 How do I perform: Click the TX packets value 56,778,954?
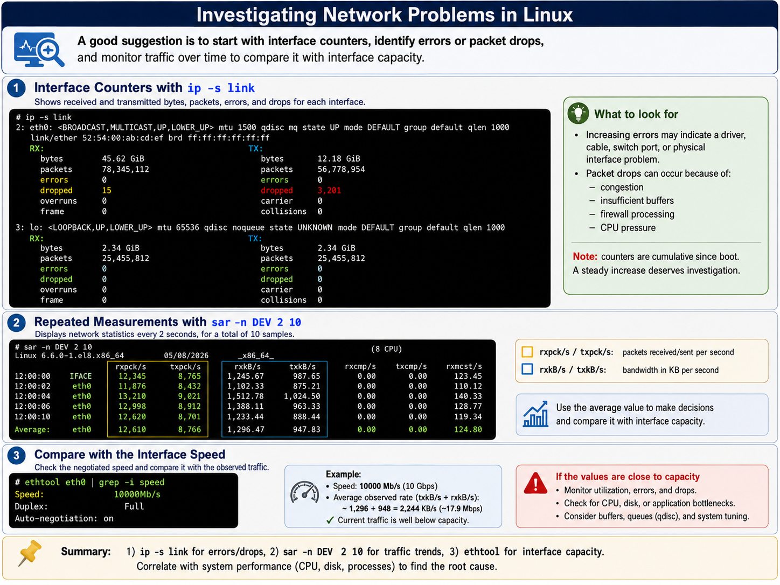(x=341, y=169)
